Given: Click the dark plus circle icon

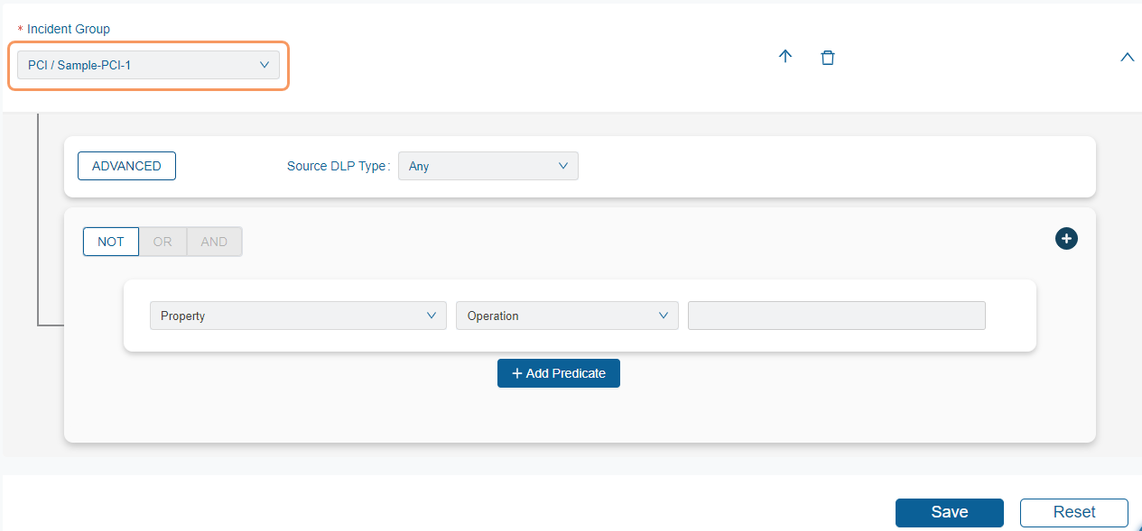Looking at the screenshot, I should point(1066,238).
